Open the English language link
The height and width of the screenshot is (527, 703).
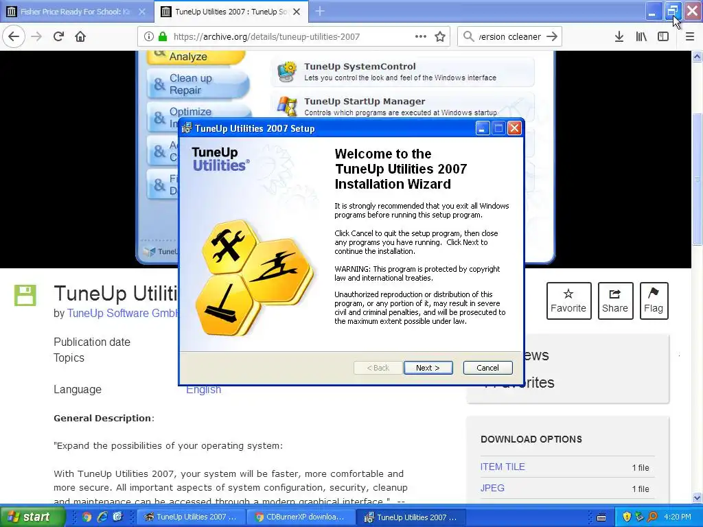point(203,390)
